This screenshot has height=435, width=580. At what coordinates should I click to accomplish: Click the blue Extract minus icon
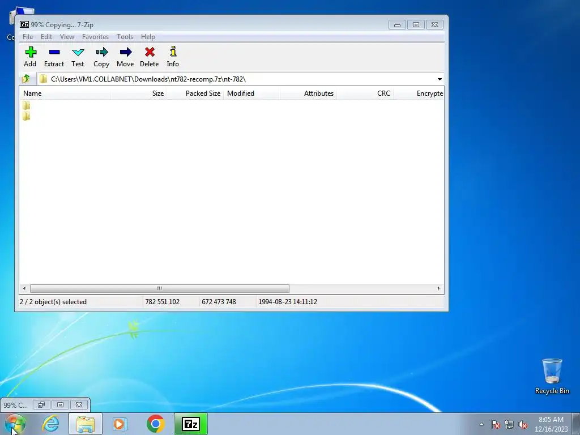click(x=54, y=52)
